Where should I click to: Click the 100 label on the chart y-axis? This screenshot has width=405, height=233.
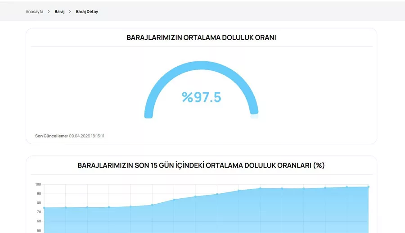[x=38, y=184]
